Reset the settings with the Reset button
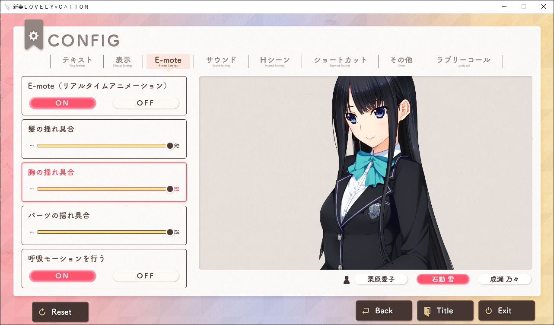Image resolution: width=554 pixels, height=325 pixels. [x=60, y=312]
